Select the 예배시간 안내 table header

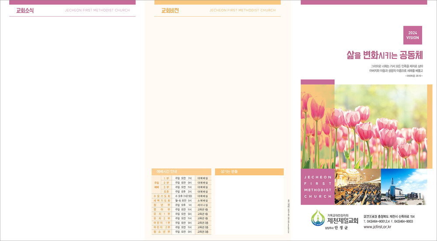pyautogui.click(x=181, y=172)
